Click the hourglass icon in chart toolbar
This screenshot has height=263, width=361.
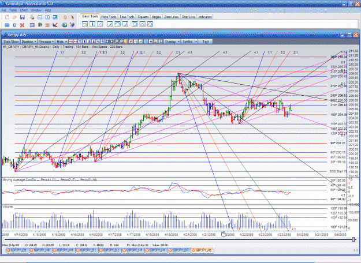tap(160, 42)
